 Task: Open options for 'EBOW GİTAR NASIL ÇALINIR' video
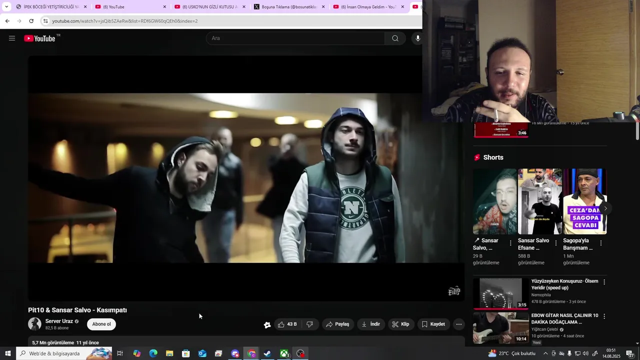point(604,316)
